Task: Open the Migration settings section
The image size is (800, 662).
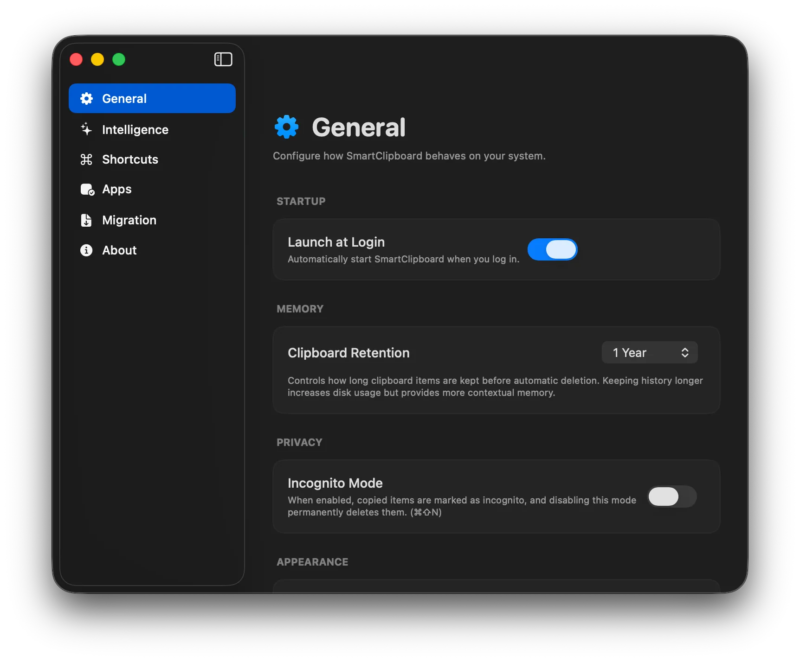Action: (x=152, y=220)
